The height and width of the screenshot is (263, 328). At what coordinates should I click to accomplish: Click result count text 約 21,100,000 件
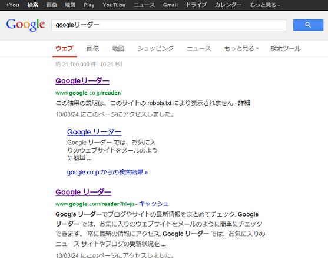click(x=76, y=64)
